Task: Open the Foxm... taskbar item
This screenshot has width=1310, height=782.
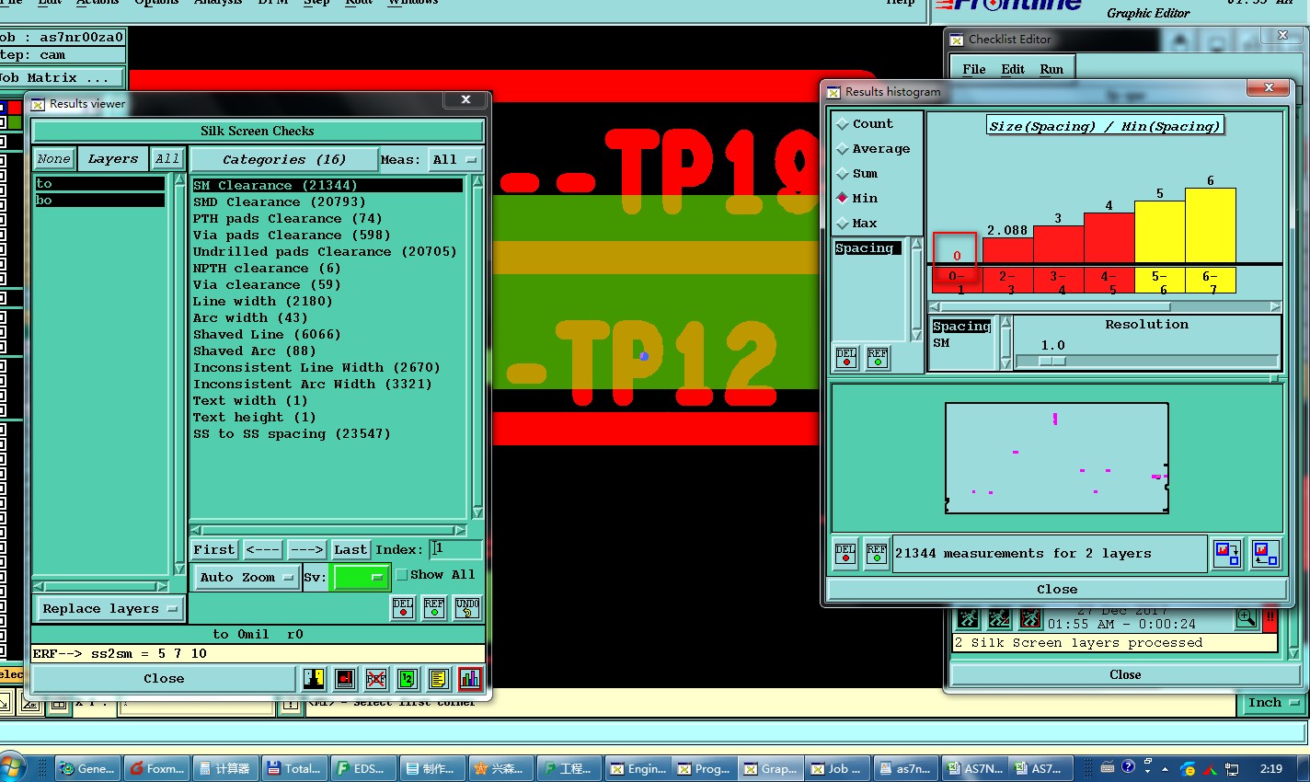Action: 157,768
